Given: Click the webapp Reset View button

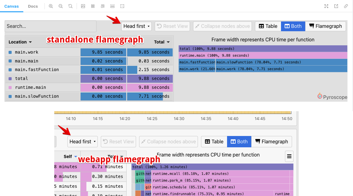Looking at the screenshot, I should click(118, 141).
